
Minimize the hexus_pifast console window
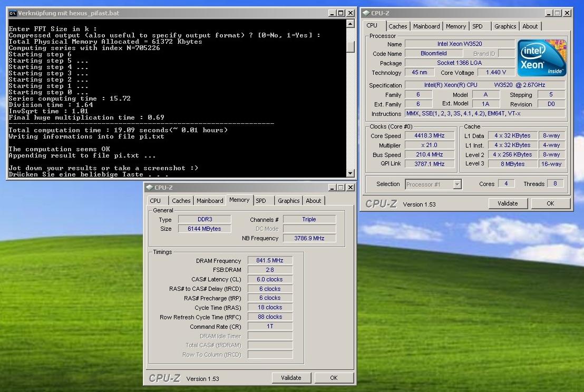coord(332,13)
